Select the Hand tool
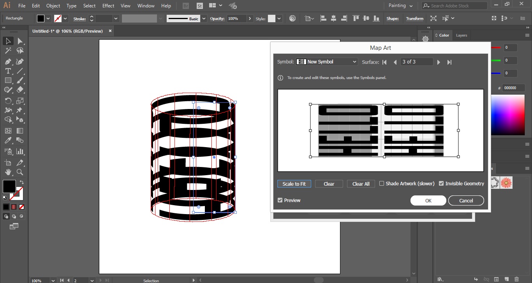This screenshot has width=532, height=283. coord(8,172)
